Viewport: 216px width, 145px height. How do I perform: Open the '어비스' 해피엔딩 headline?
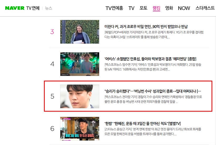coord(150,59)
